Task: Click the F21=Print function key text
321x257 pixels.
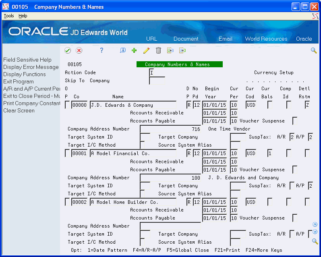Action: [x=227, y=250]
